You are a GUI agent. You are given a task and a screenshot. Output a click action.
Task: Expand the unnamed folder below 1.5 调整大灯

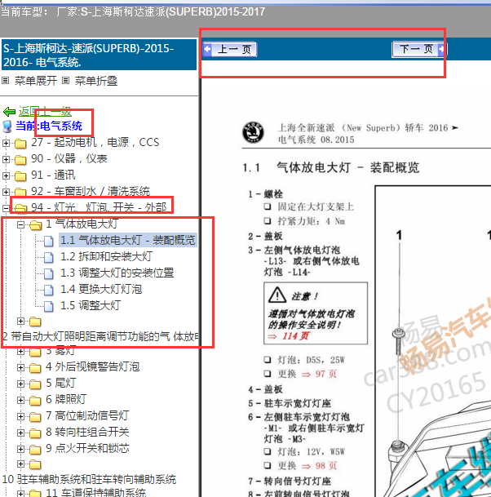(20, 321)
